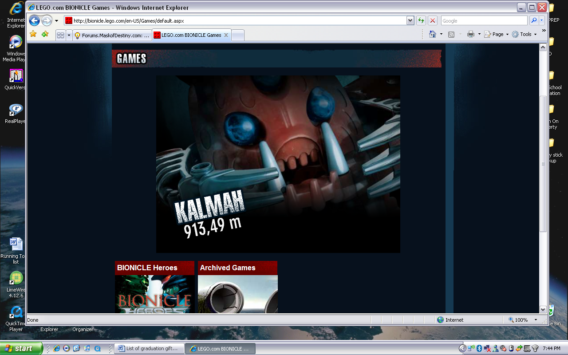Click the Add to Favorites icon
The image size is (568, 355).
45,34
